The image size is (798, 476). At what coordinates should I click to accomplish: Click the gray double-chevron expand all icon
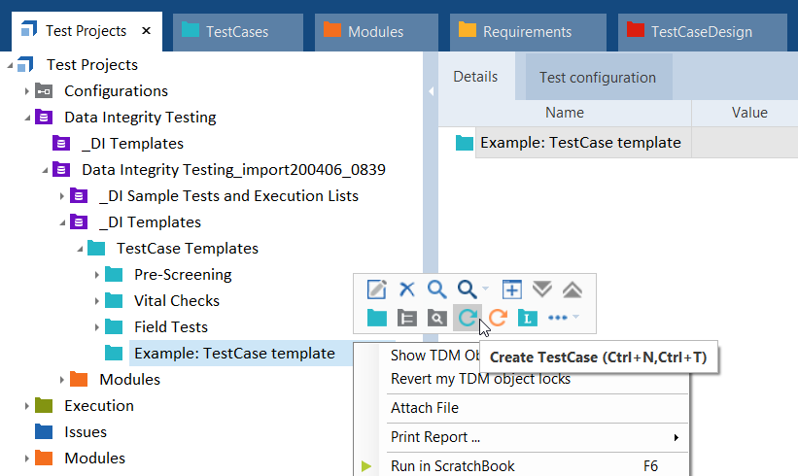pos(542,289)
